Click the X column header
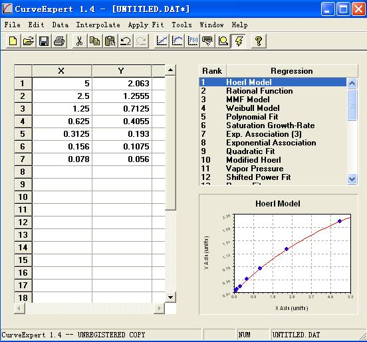 click(x=62, y=71)
